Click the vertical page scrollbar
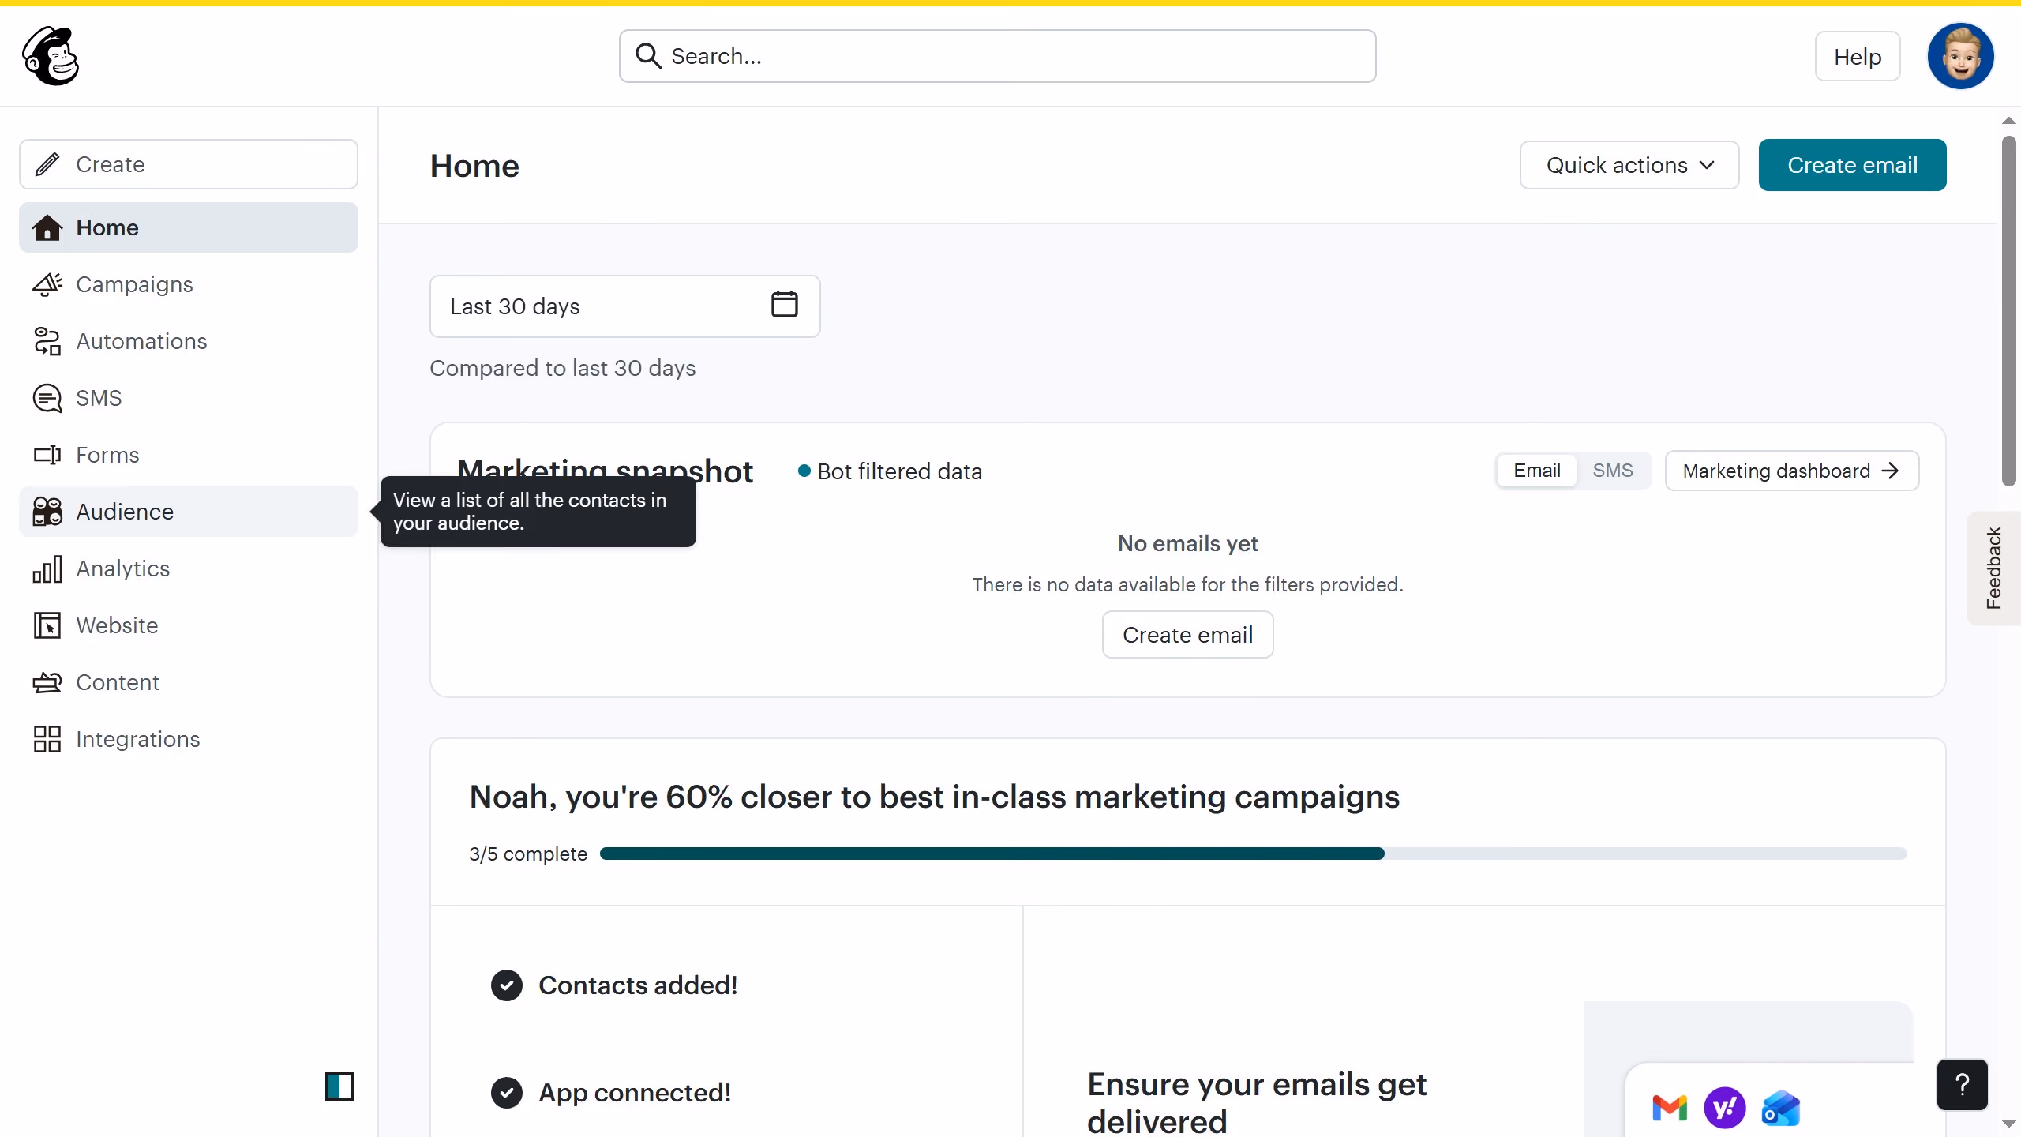 pyautogui.click(x=2008, y=310)
